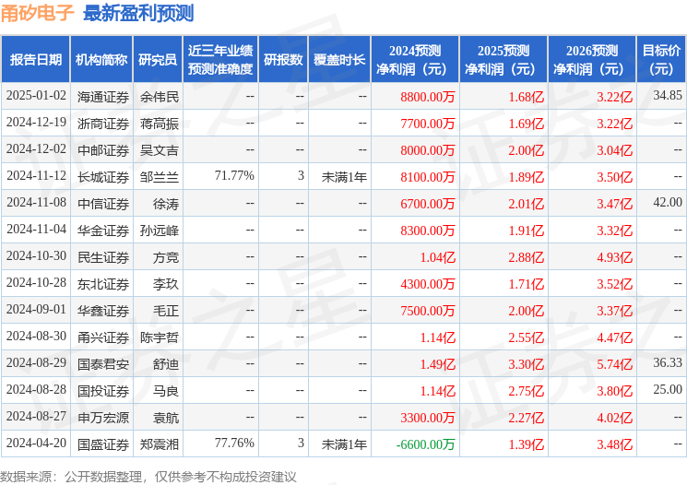Click the 3300.00万 profit value
The height and width of the screenshot is (485, 687).
click(x=428, y=418)
